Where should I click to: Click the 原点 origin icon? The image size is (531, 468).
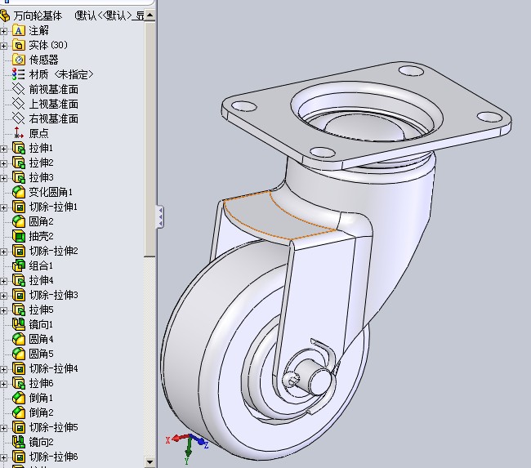click(19, 133)
